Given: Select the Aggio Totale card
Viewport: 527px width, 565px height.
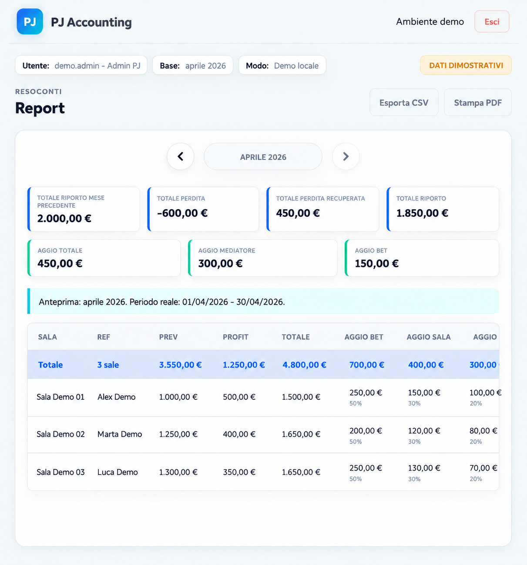Looking at the screenshot, I should pos(104,258).
